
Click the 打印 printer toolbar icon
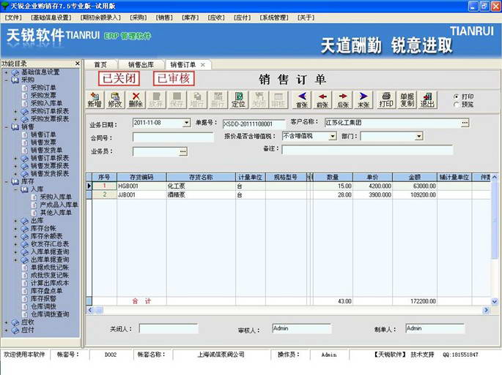tap(386, 99)
